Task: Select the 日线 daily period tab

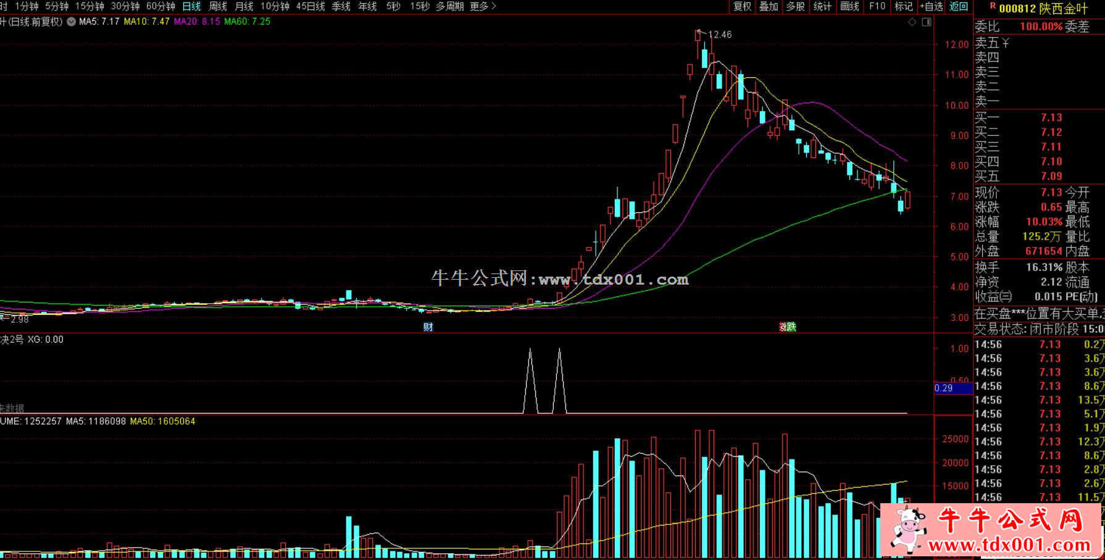Action: (192, 6)
